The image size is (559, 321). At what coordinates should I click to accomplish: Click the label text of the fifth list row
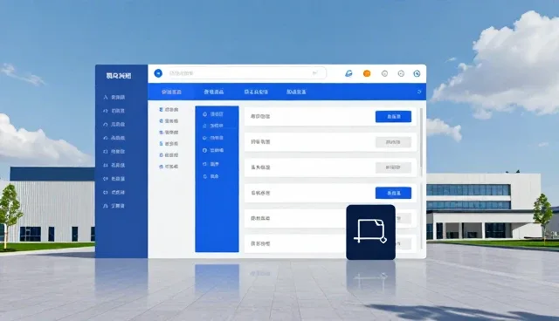coord(260,219)
